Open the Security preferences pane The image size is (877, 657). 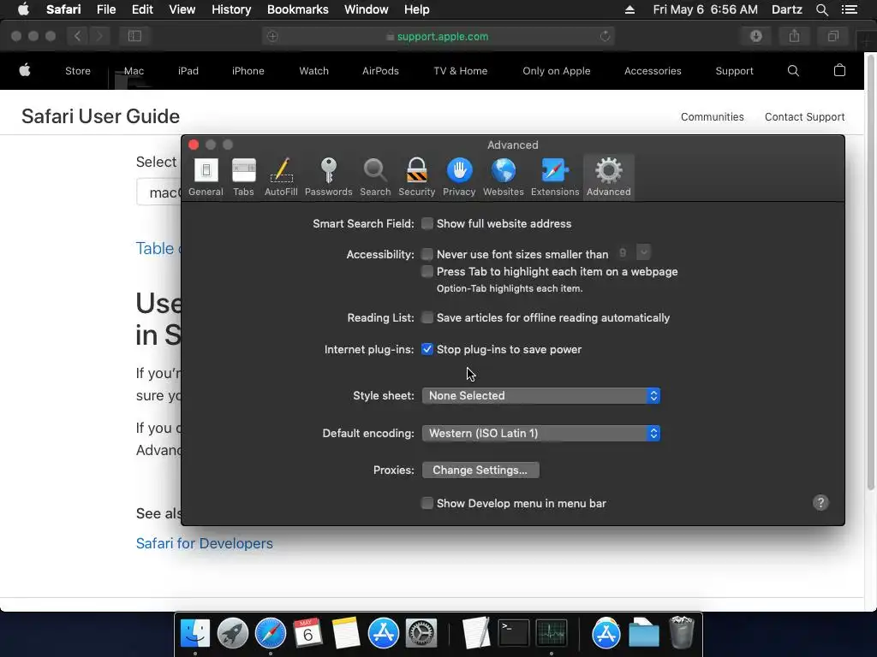point(417,177)
